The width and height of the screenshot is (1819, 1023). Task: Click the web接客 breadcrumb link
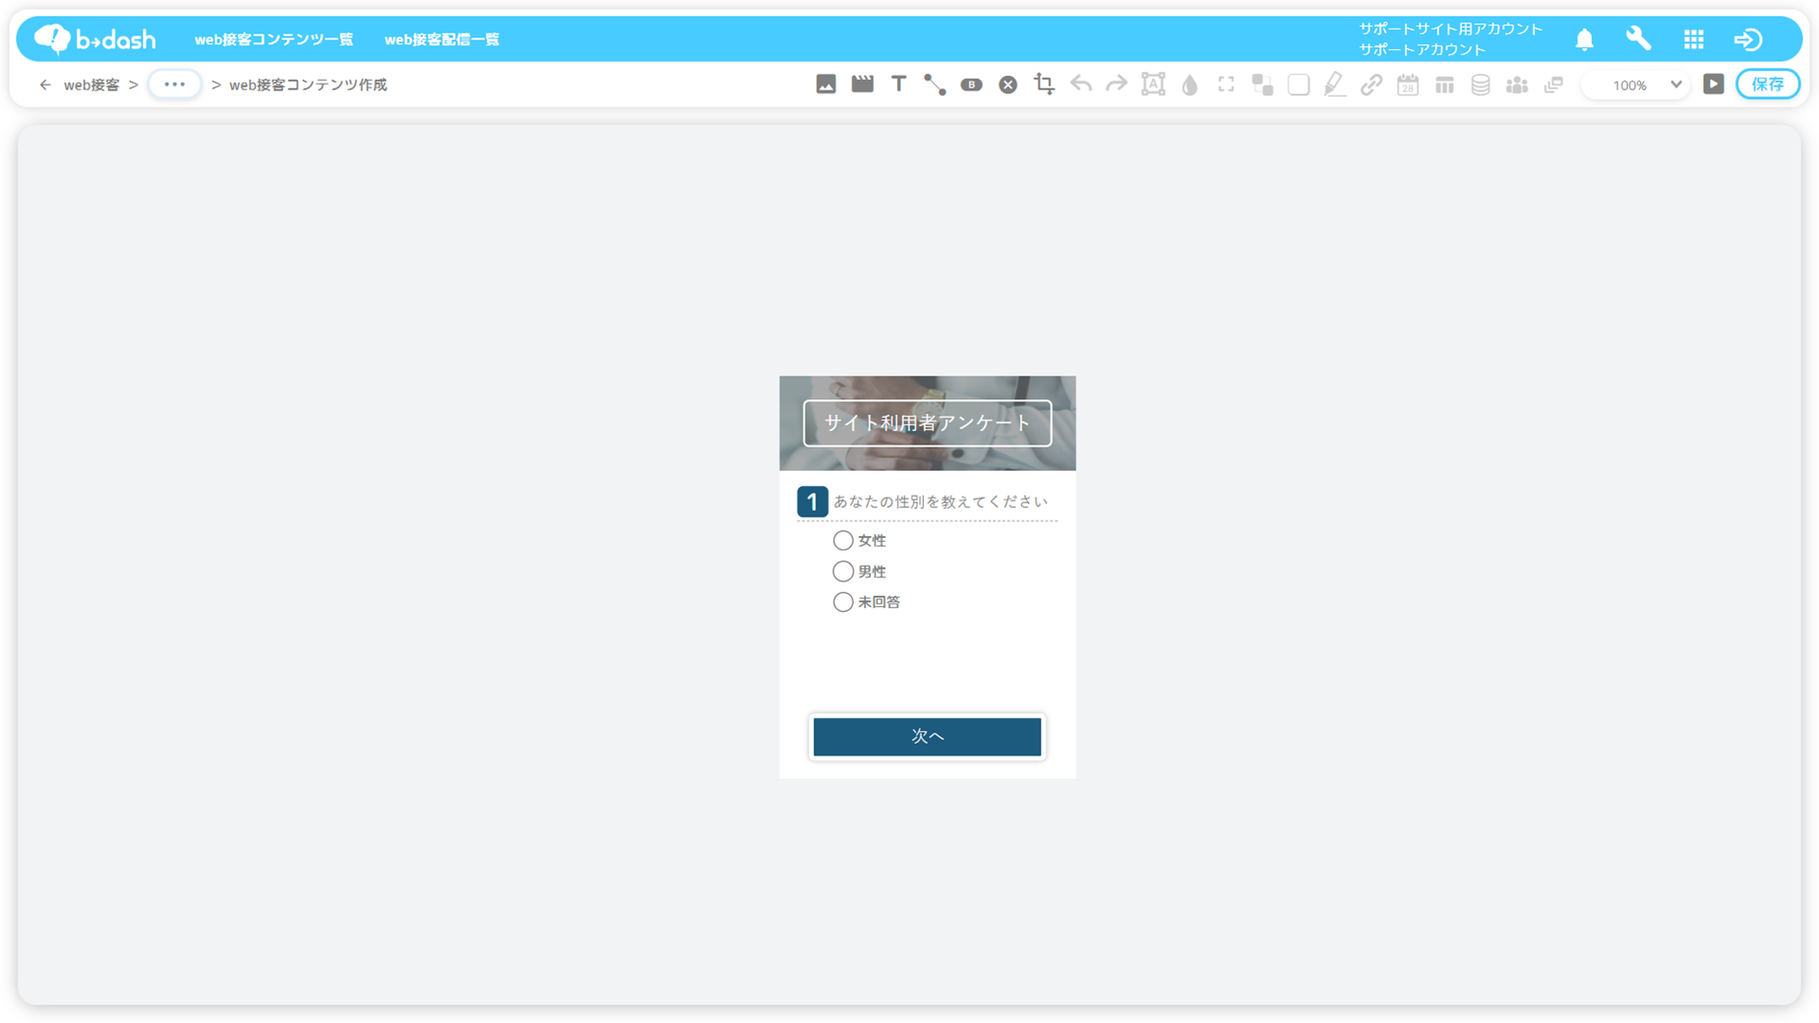click(91, 85)
